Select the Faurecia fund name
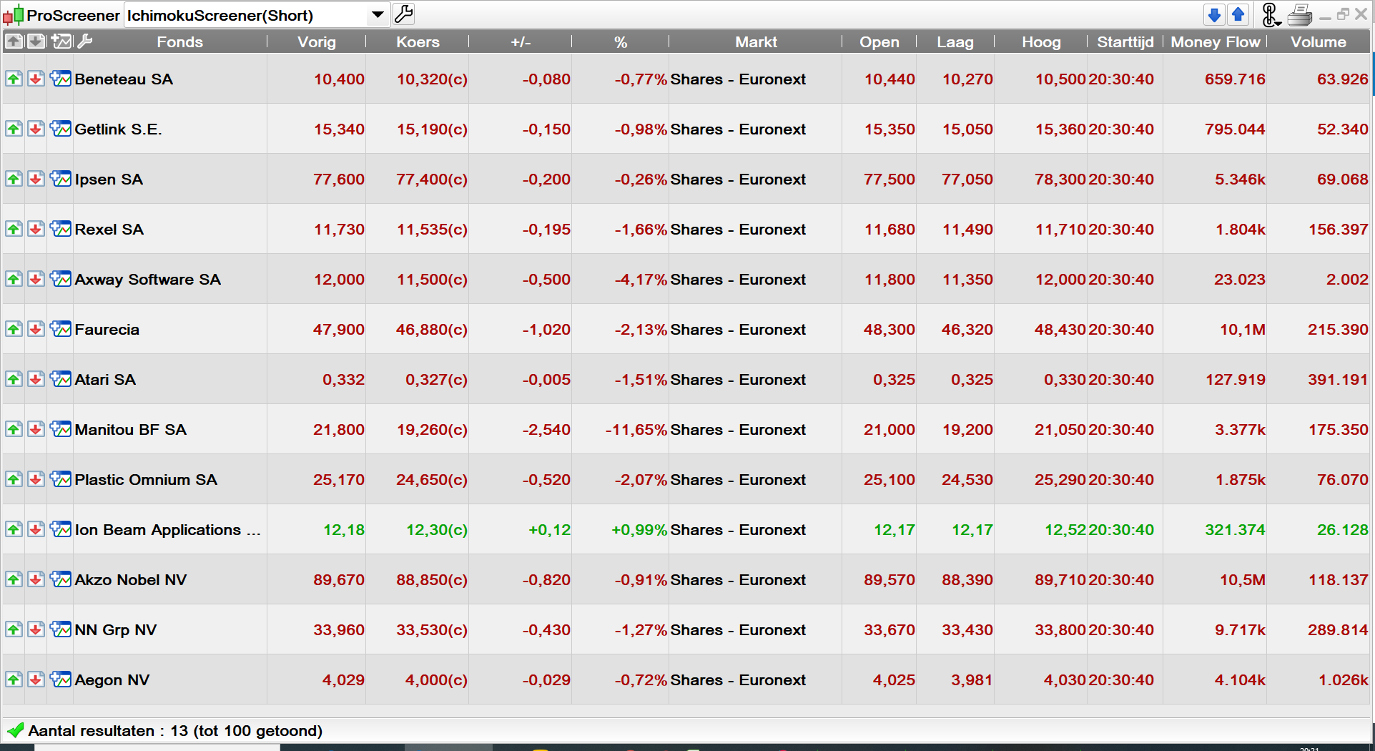1375x751 pixels. [107, 330]
